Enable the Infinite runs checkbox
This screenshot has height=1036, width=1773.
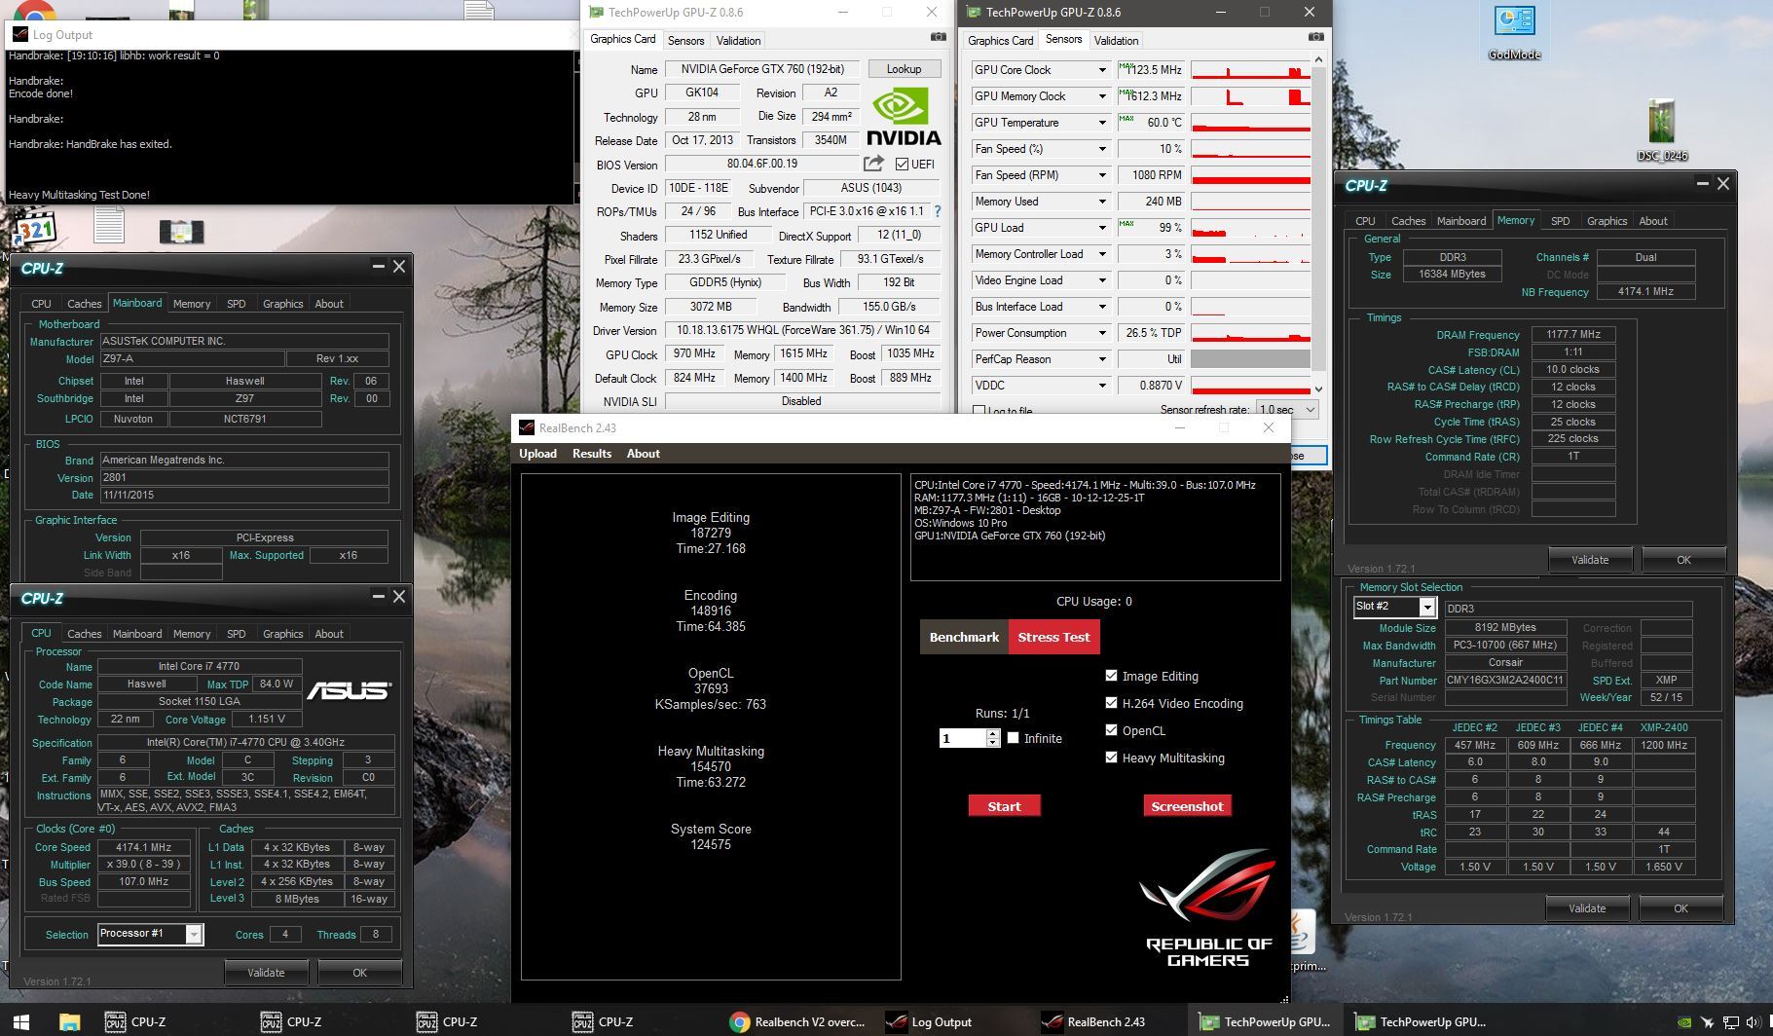click(x=1013, y=737)
